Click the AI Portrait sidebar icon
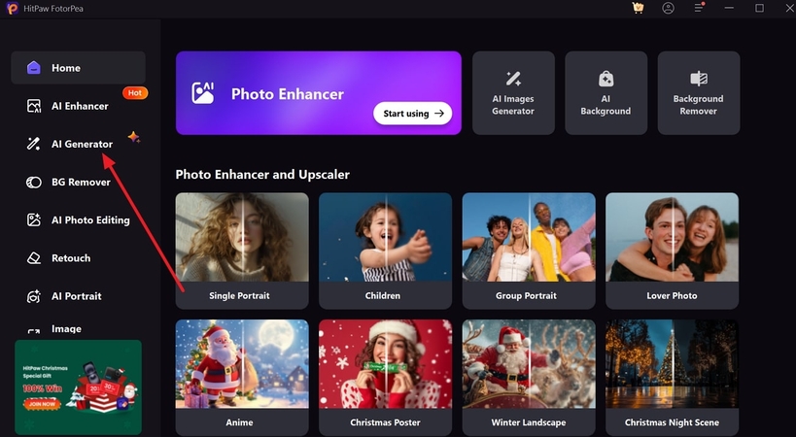 (33, 296)
